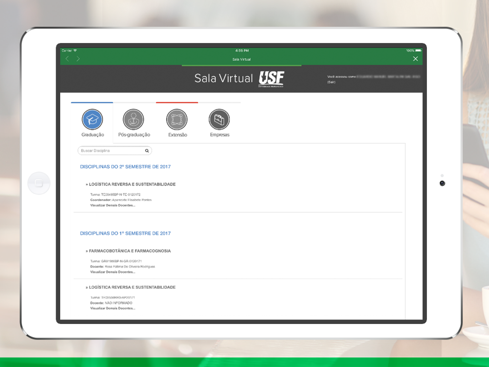Open Farmacobotânica e Farmacognosia discipline

point(130,251)
